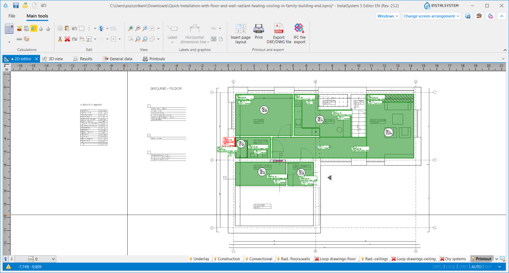Expand the Abc text dropdown arrow
This screenshot has height=273, width=509.
tap(220, 29)
